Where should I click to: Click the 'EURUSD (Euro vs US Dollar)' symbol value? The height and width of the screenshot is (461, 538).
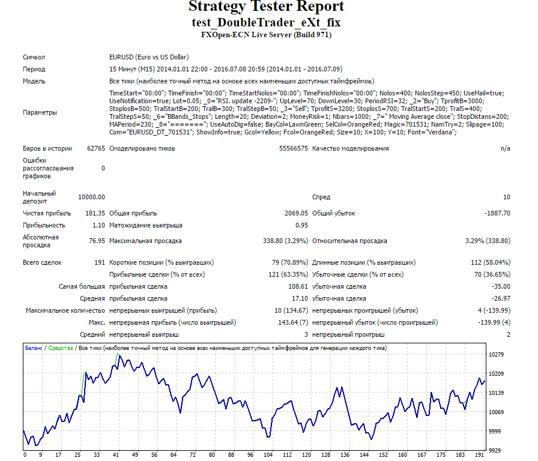pyautogui.click(x=149, y=57)
